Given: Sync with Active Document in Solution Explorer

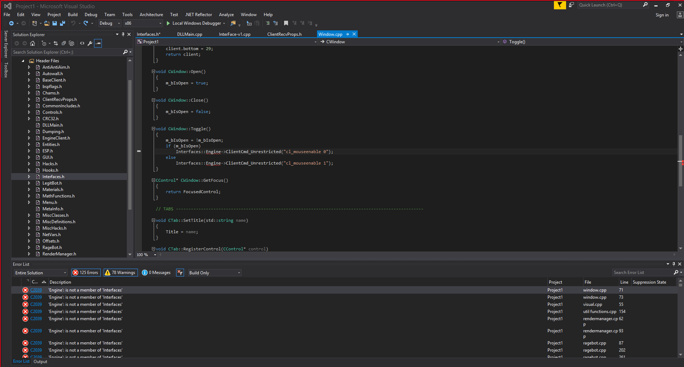Looking at the screenshot, I should pos(56,43).
